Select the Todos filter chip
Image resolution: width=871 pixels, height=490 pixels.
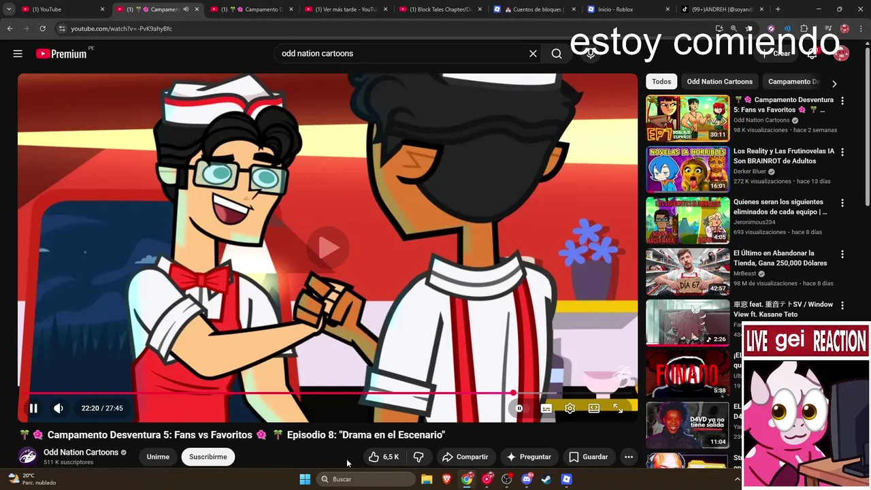[661, 82]
